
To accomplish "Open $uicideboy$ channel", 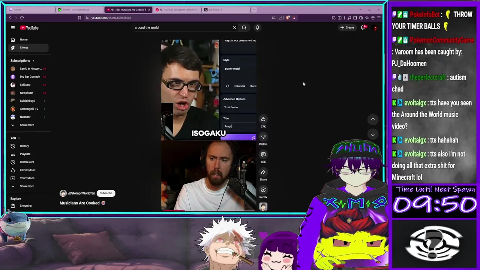I will click(28, 101).
